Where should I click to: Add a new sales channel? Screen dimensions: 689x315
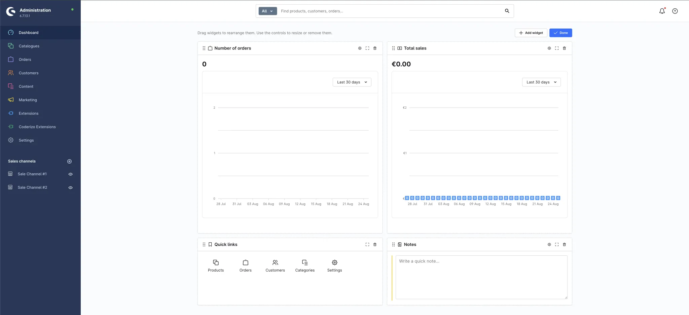pyautogui.click(x=69, y=161)
